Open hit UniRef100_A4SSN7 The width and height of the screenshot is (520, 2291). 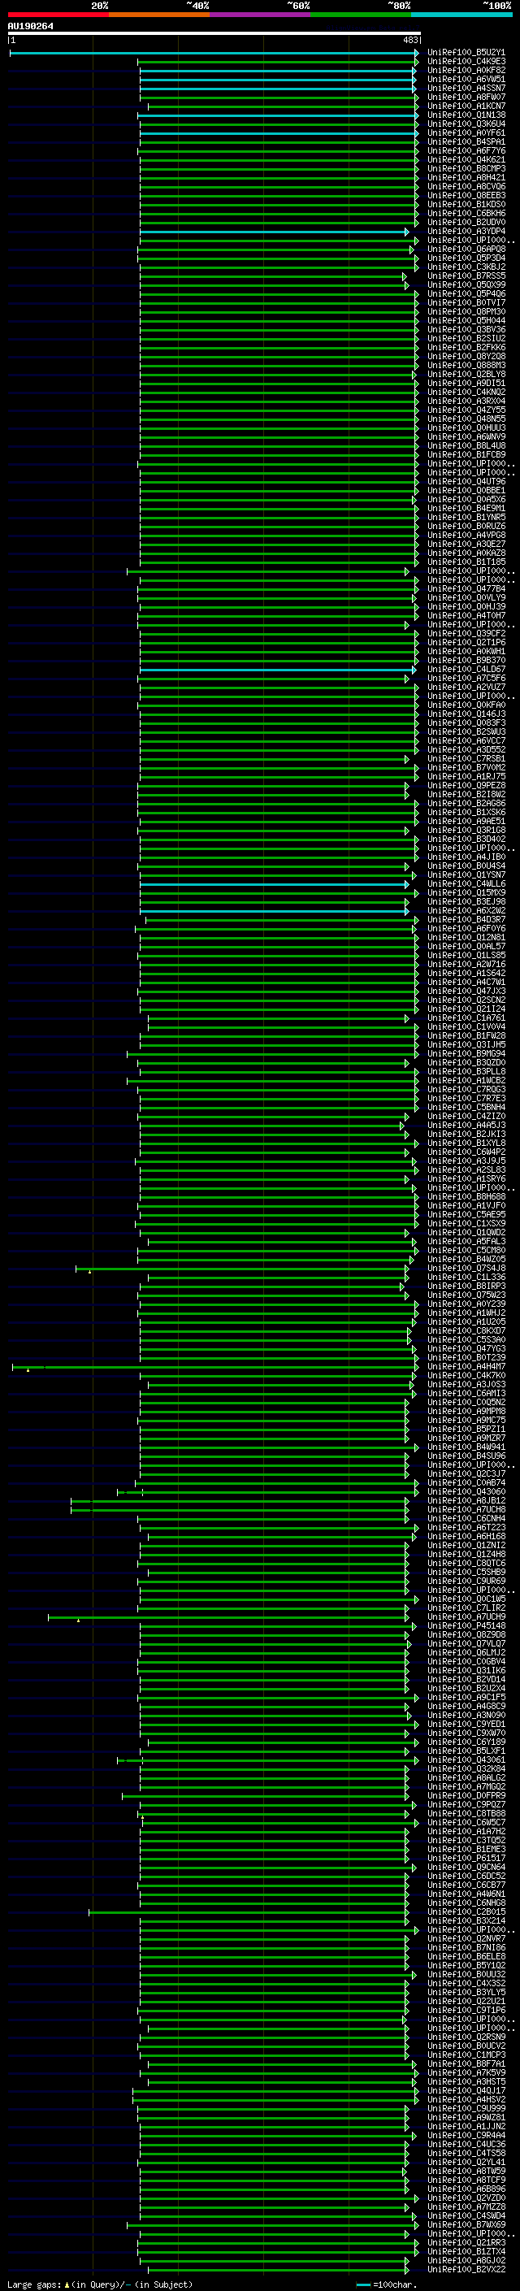click(x=466, y=88)
